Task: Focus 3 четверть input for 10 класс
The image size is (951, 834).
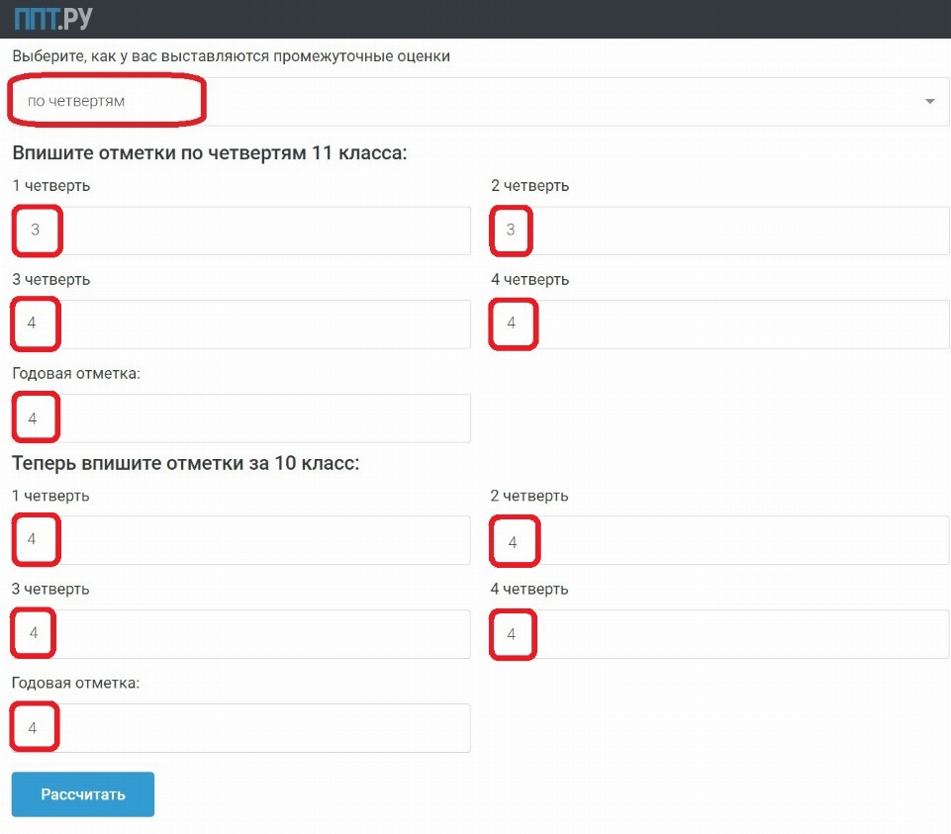Action: (x=241, y=634)
